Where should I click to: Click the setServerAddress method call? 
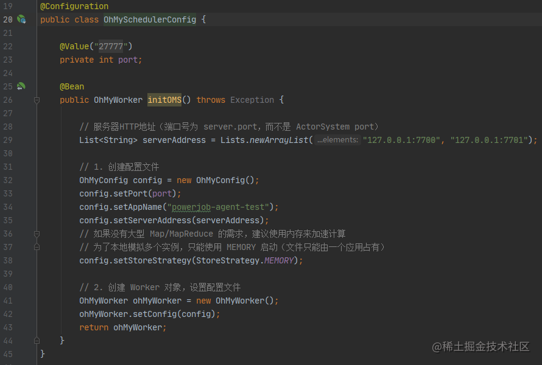tap(152, 220)
